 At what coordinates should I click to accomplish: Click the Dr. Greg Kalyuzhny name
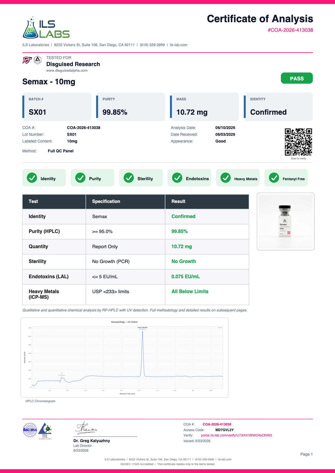click(91, 441)
